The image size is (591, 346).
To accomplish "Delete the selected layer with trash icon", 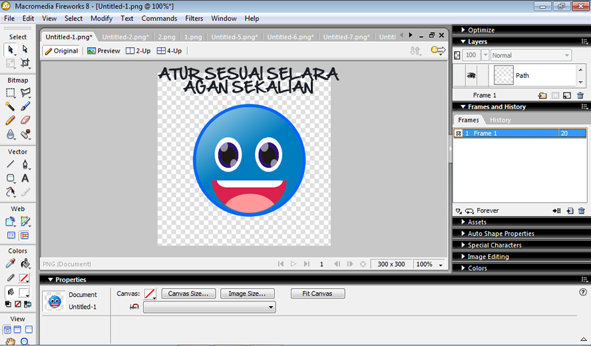I will 580,95.
